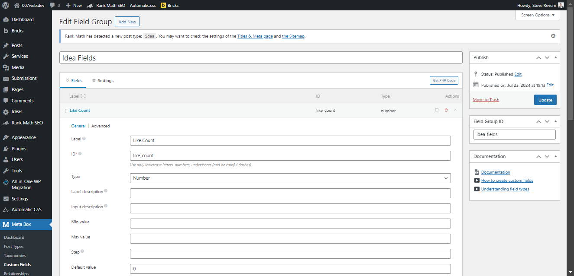Delete the Like Count field via trash icon
Viewport: 574px width, 276px height.
click(446, 111)
